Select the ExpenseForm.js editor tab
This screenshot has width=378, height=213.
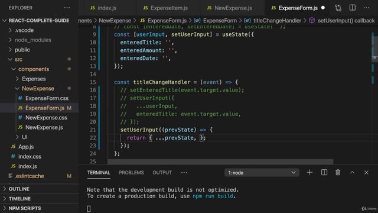[298, 8]
